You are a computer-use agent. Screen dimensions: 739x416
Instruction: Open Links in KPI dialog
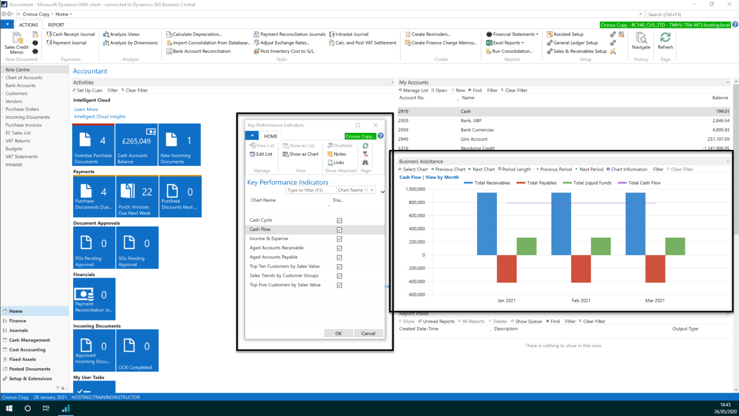336,163
